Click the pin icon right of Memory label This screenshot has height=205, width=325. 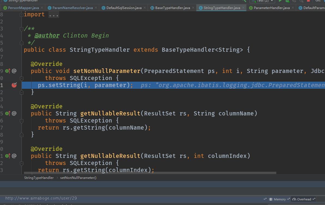click(x=288, y=199)
